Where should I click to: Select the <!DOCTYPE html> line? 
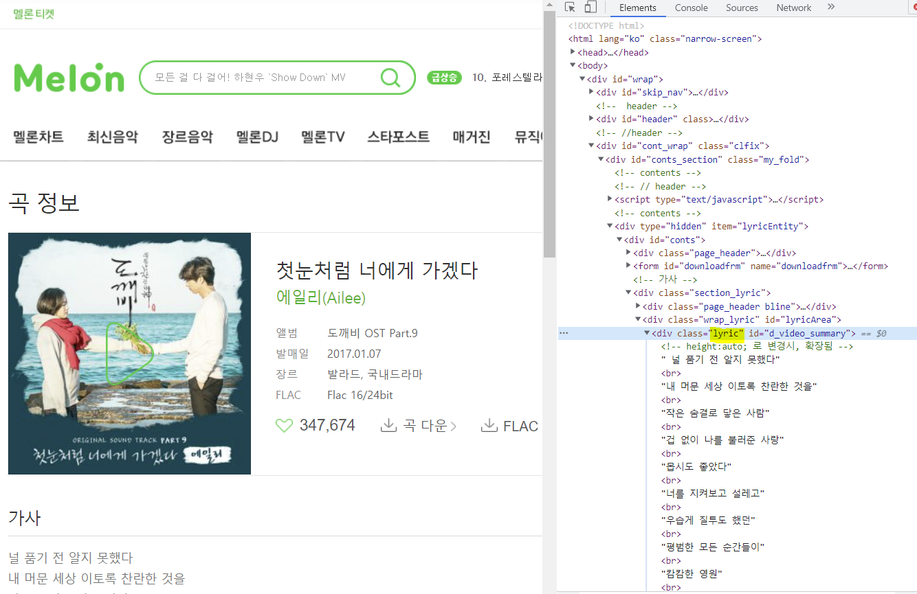click(606, 25)
